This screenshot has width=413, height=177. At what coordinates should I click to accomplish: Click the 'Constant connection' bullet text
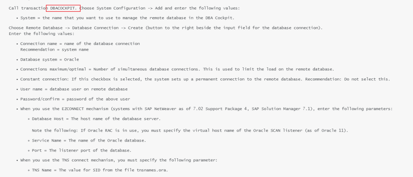click(x=205, y=79)
